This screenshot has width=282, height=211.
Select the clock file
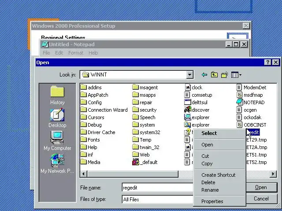(193, 87)
